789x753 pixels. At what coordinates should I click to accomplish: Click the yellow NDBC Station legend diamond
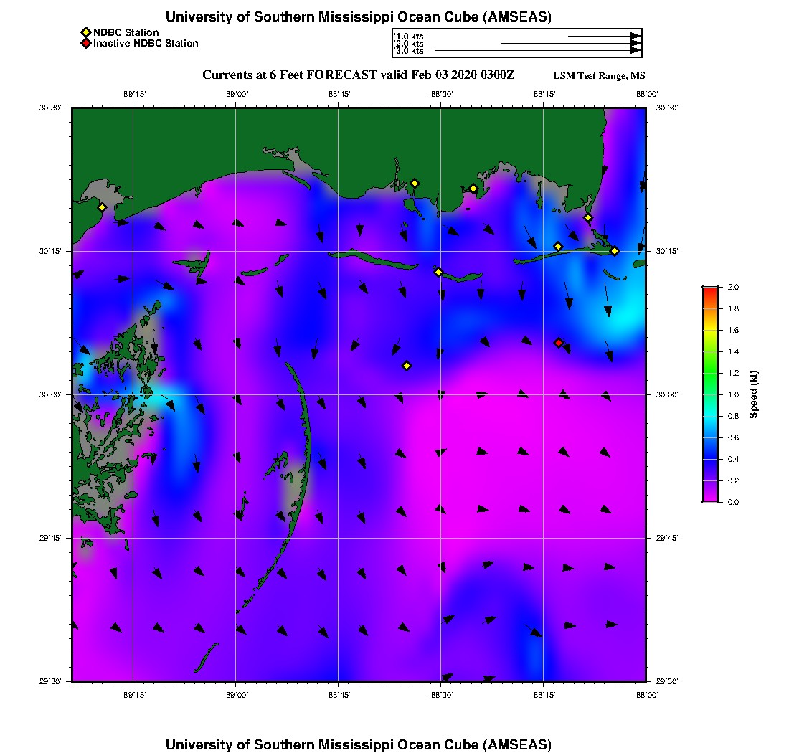click(85, 32)
